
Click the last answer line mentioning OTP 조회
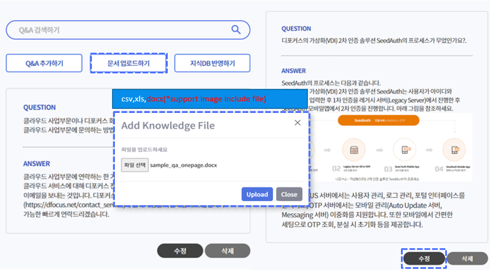pyautogui.click(x=352, y=225)
